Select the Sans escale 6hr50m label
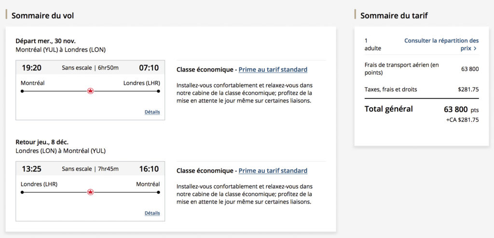This screenshot has height=238, width=494. click(x=90, y=68)
